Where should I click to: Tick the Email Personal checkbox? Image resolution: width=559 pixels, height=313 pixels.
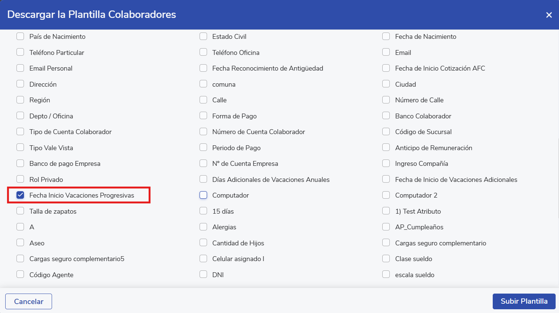click(x=20, y=68)
